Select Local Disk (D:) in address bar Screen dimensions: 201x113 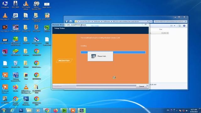point(85,21)
